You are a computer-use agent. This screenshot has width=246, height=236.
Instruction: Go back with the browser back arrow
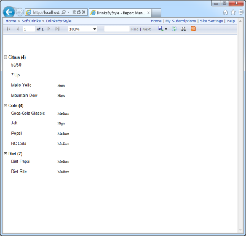tap(9, 12)
